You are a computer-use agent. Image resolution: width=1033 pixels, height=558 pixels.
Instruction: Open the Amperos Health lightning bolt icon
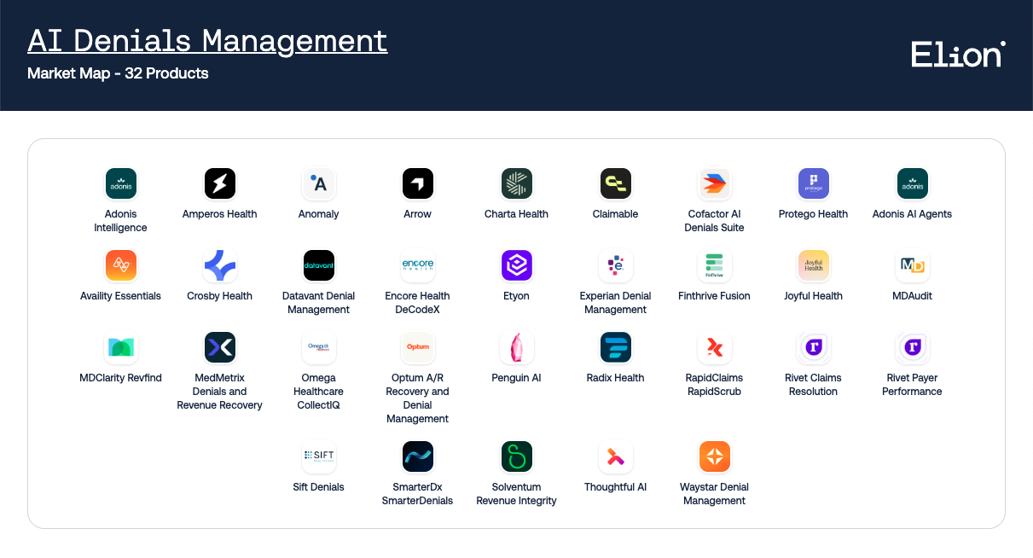point(219,183)
